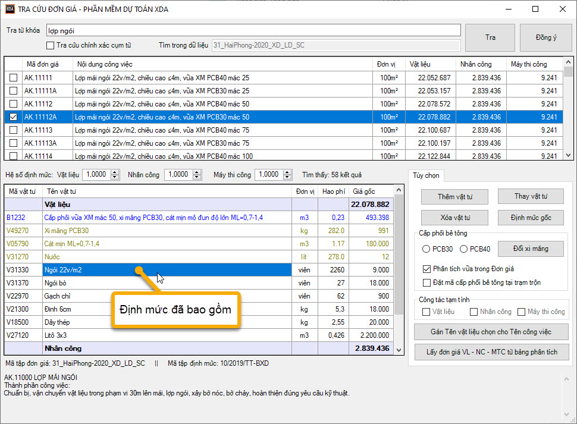This screenshot has width=577, height=424.
Task: Click the 'Tên vật tư' column header
Action: [x=167, y=191]
